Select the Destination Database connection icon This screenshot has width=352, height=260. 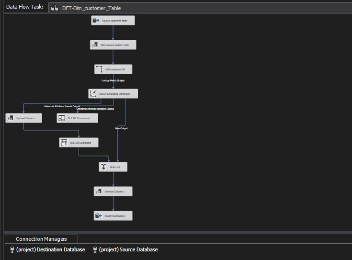pos(12,249)
